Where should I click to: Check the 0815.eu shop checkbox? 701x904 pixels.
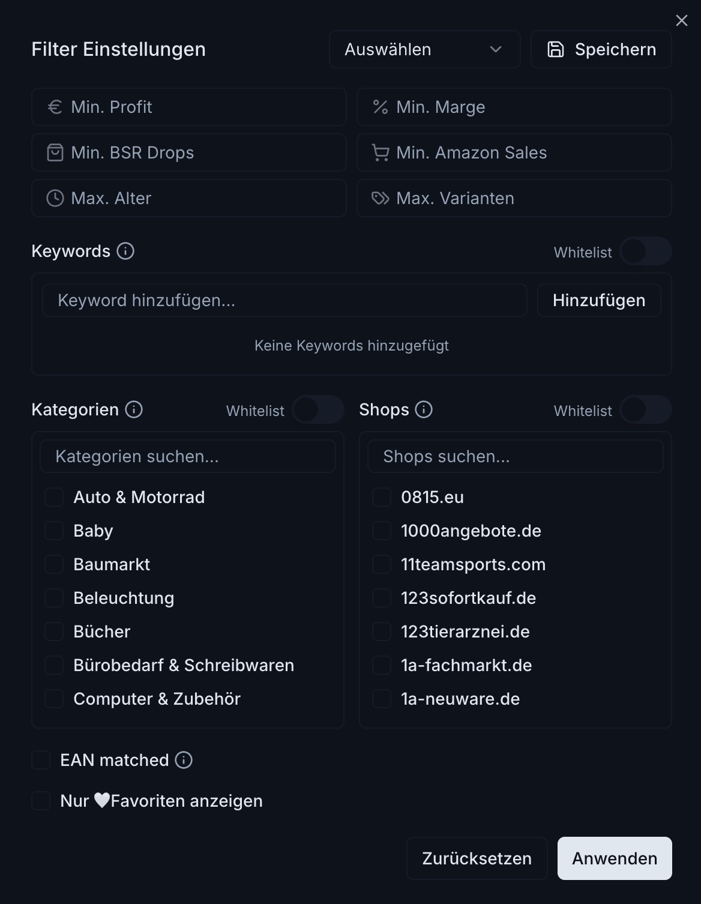click(382, 497)
